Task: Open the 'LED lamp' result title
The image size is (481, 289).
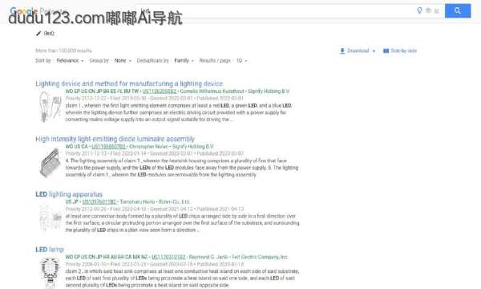Action: [x=50, y=250]
